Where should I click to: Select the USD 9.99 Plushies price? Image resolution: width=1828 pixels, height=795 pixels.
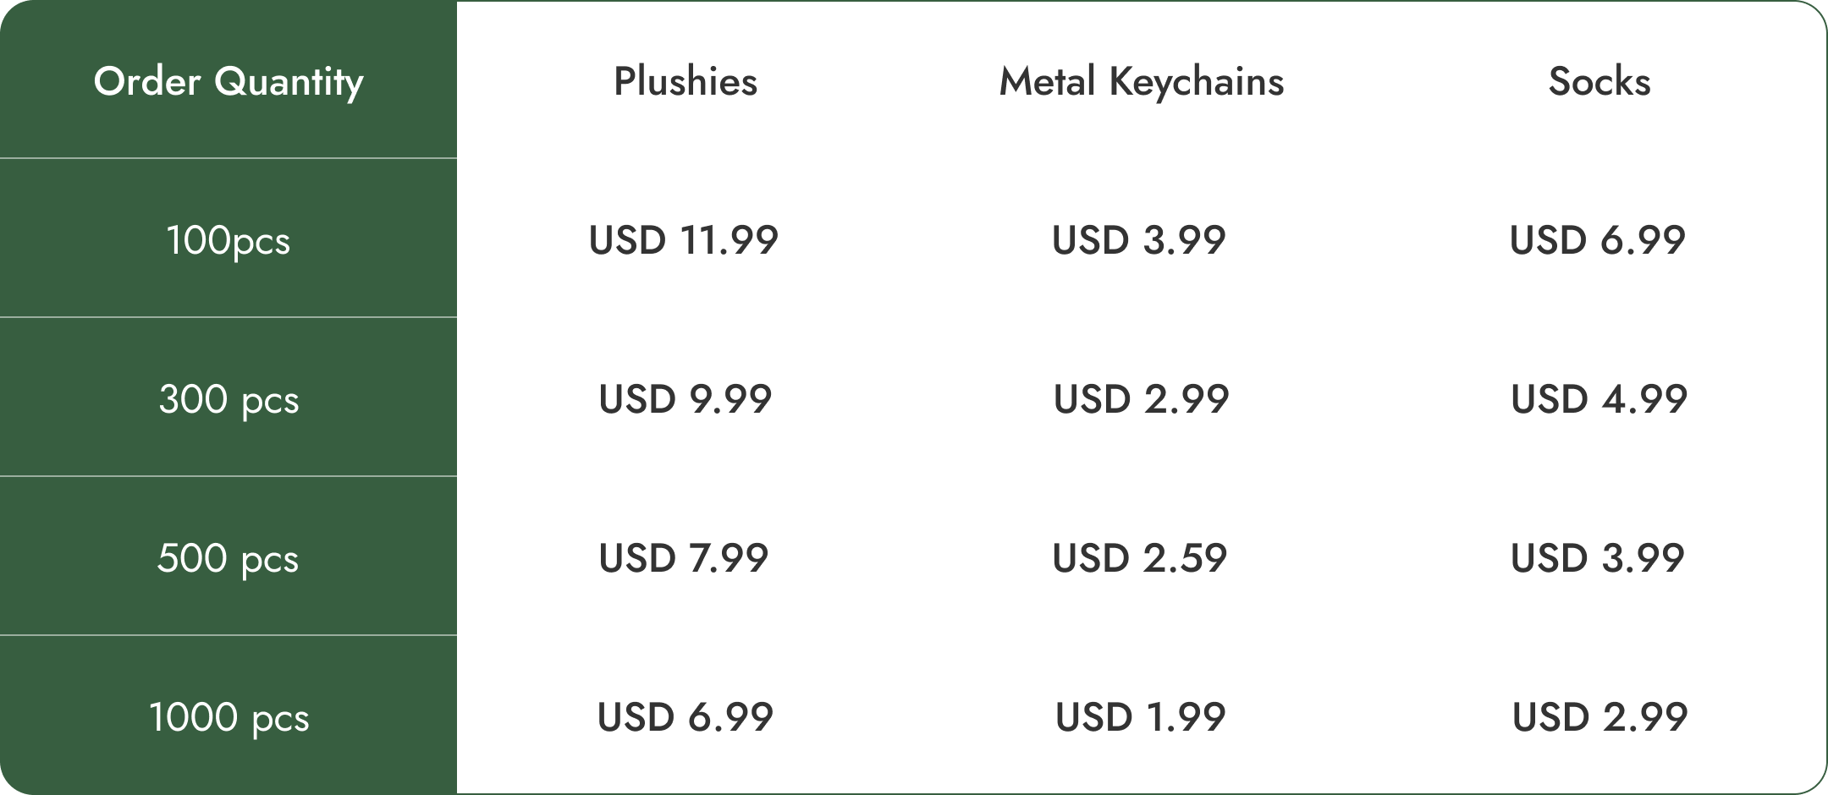[x=685, y=399]
